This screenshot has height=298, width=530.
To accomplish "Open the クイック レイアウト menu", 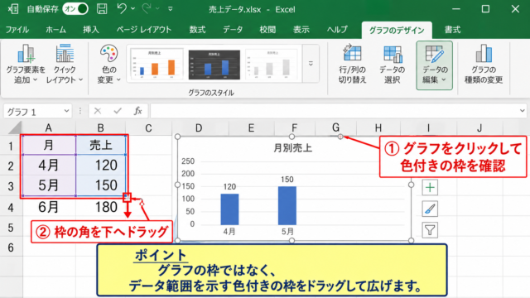I will [65, 65].
